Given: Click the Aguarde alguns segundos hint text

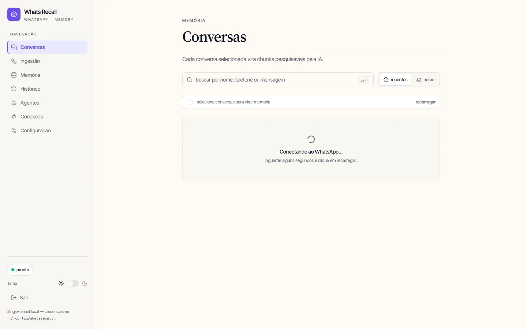Looking at the screenshot, I should tap(311, 160).
